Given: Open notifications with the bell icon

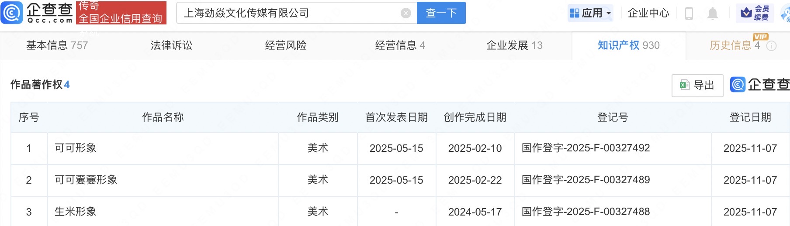Looking at the screenshot, I should pos(713,14).
